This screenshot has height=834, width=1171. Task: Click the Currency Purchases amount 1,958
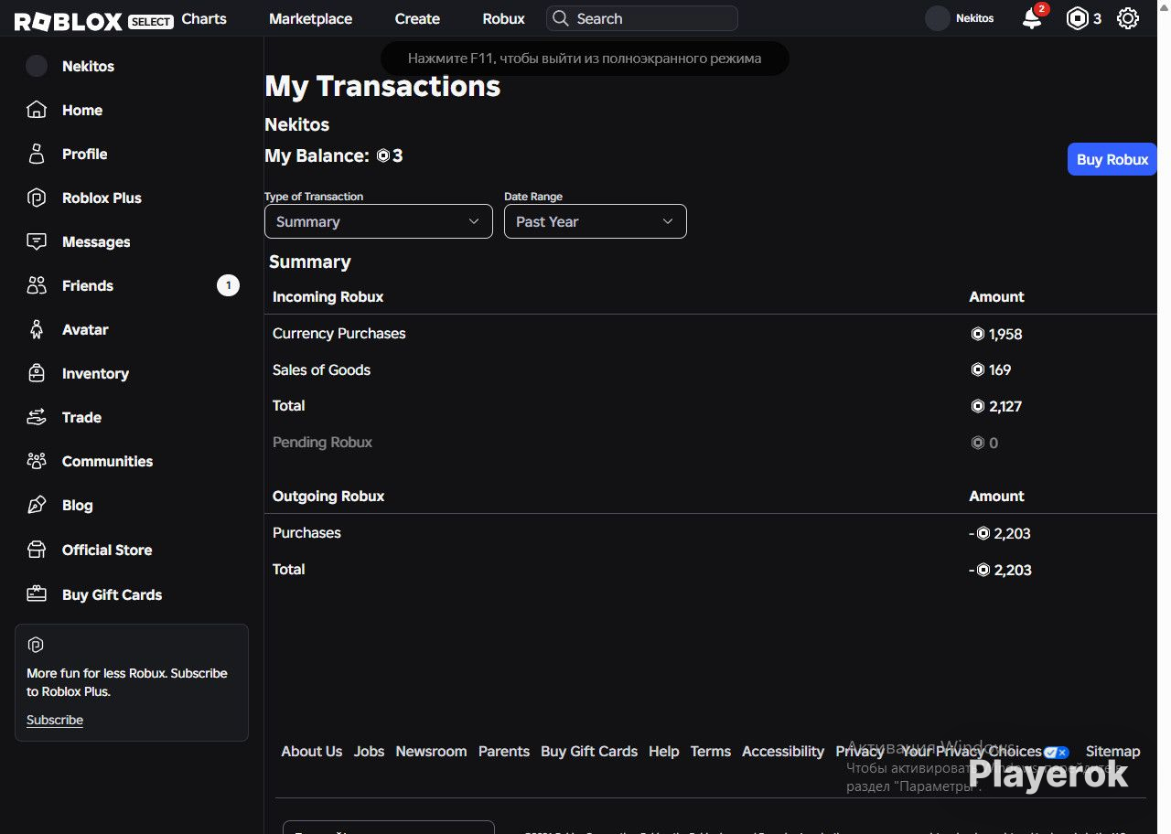[997, 335]
